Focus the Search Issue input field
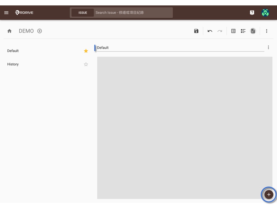 tap(133, 12)
